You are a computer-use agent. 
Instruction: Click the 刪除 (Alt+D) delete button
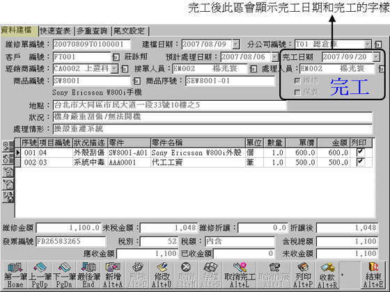click(137, 275)
